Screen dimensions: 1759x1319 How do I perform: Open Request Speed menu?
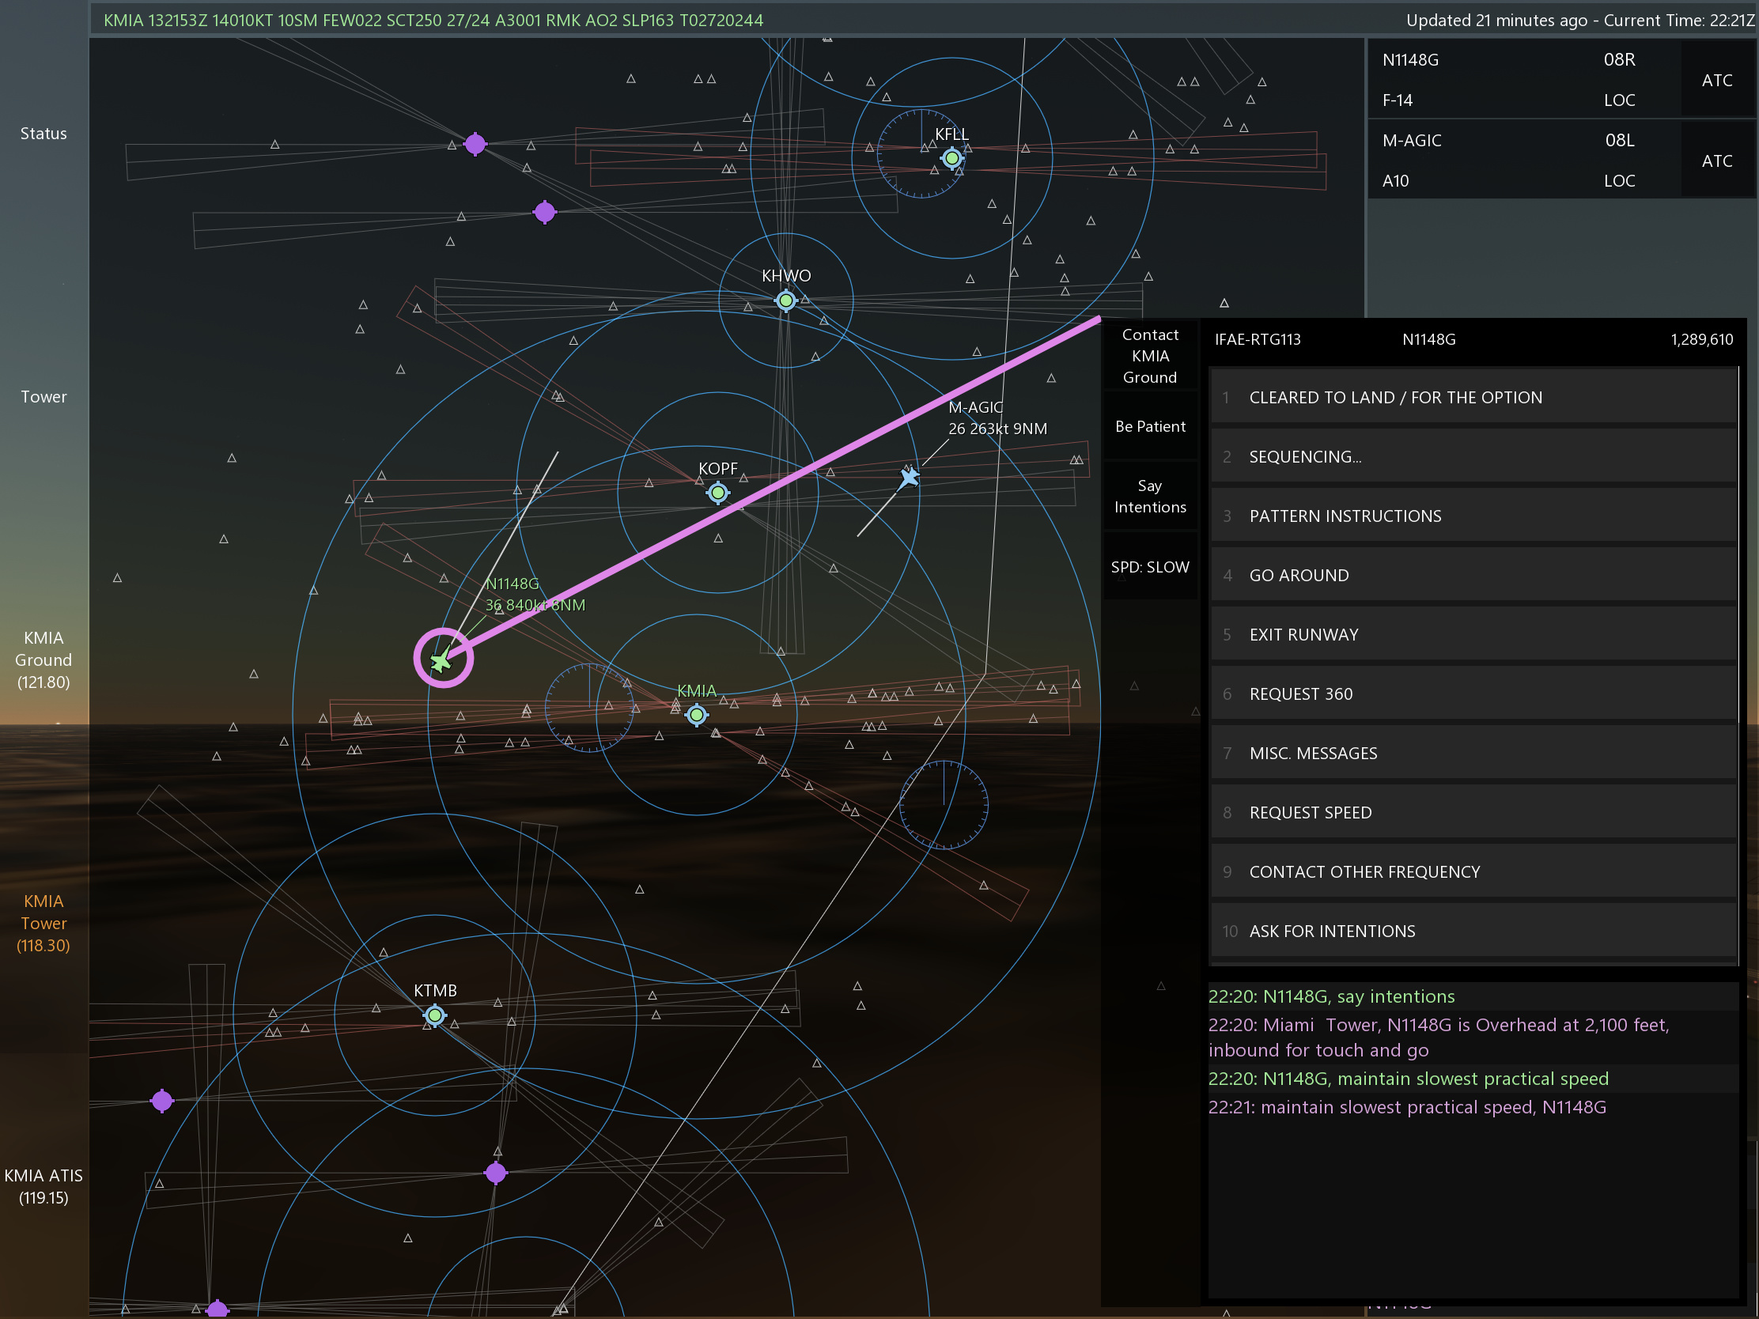coord(1473,813)
